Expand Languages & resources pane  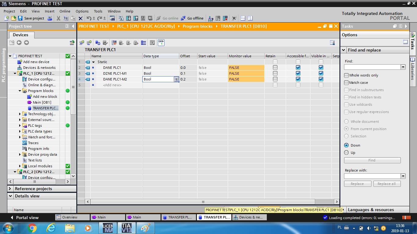tap(344, 210)
